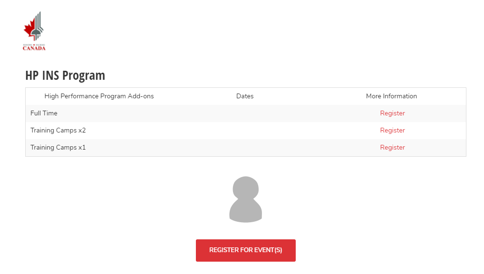Click the Fencing Canada logo
Screen dimensions: 484x274
[x=34, y=31]
